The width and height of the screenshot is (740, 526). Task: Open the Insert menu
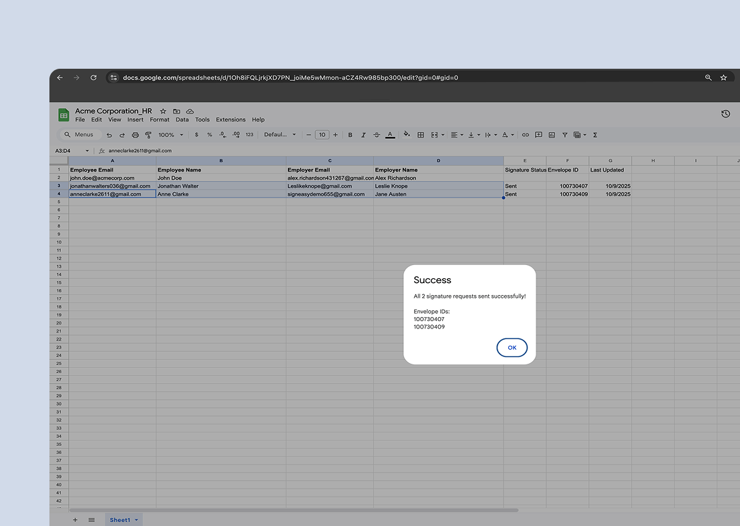tap(136, 120)
